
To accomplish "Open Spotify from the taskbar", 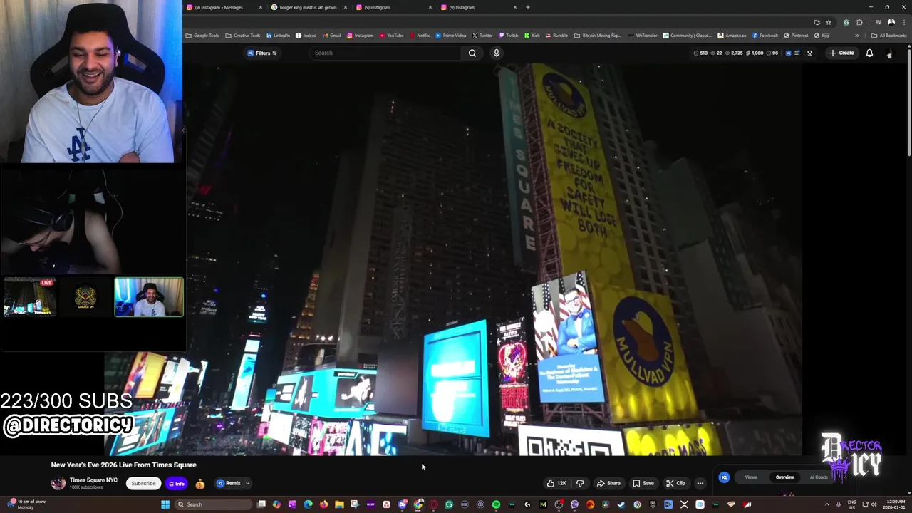I will 496,504.
